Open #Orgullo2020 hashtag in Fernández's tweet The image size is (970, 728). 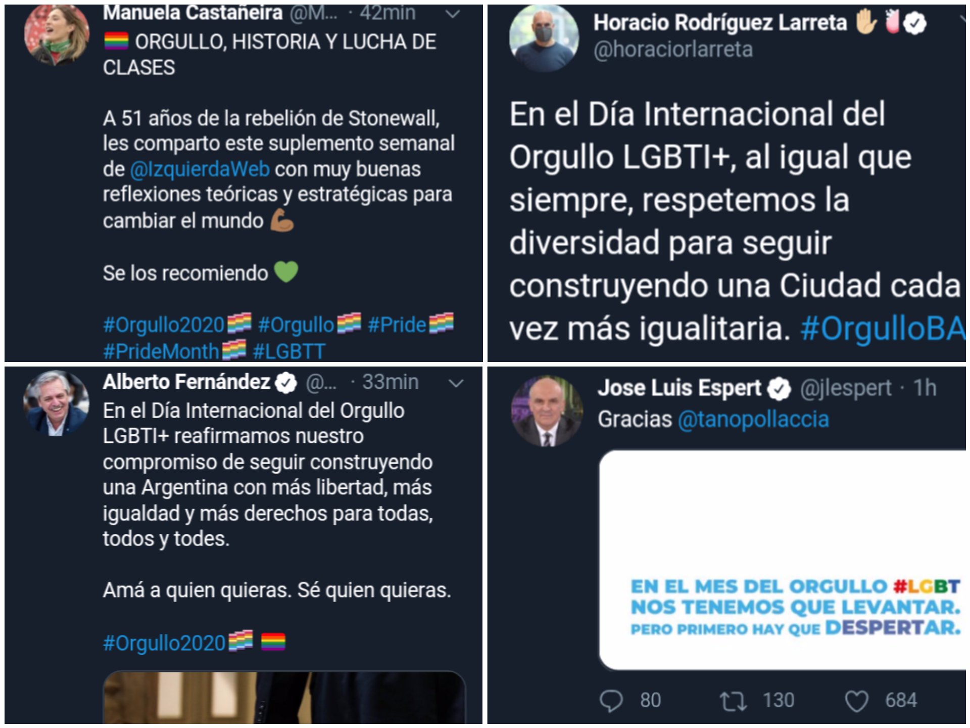(x=164, y=643)
